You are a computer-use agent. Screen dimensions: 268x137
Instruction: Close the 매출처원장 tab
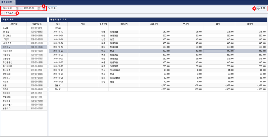click(x=14, y=2)
